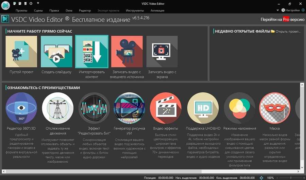
Task: Launch the screen recording (Записать видео с экрана) icon
Action: pos(162,52)
